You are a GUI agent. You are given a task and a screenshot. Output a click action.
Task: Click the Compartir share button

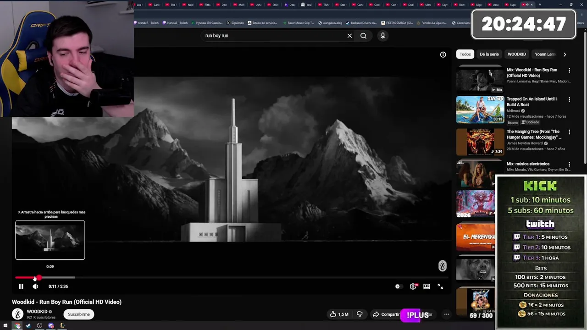pos(386,314)
